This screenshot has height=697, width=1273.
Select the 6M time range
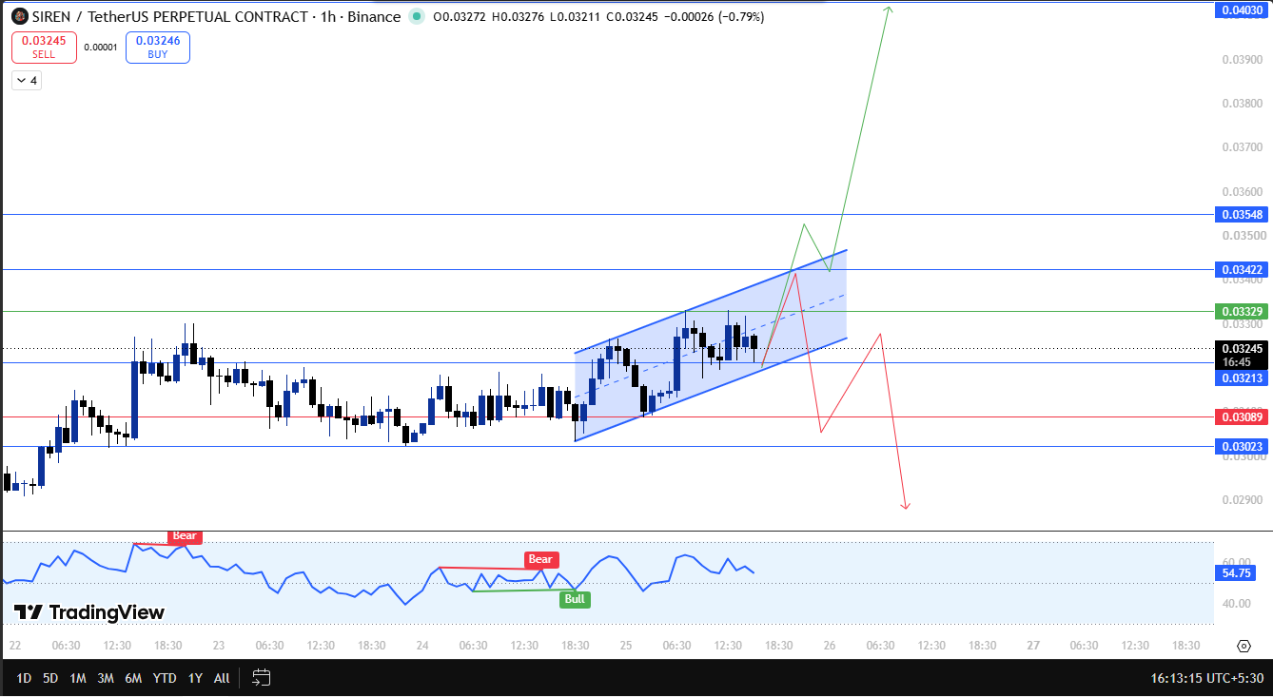pos(133,678)
